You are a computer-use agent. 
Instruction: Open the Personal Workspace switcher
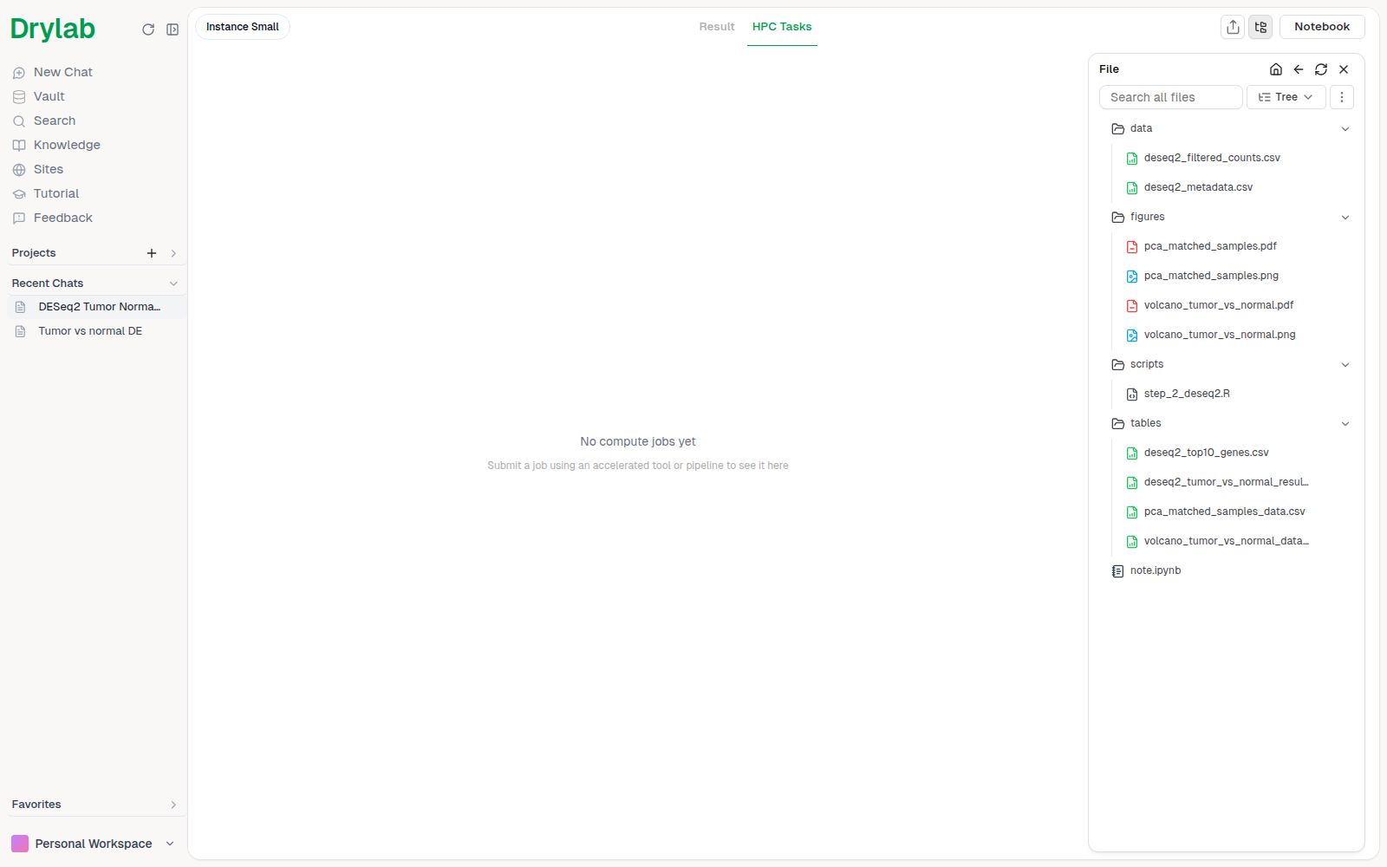click(x=94, y=844)
